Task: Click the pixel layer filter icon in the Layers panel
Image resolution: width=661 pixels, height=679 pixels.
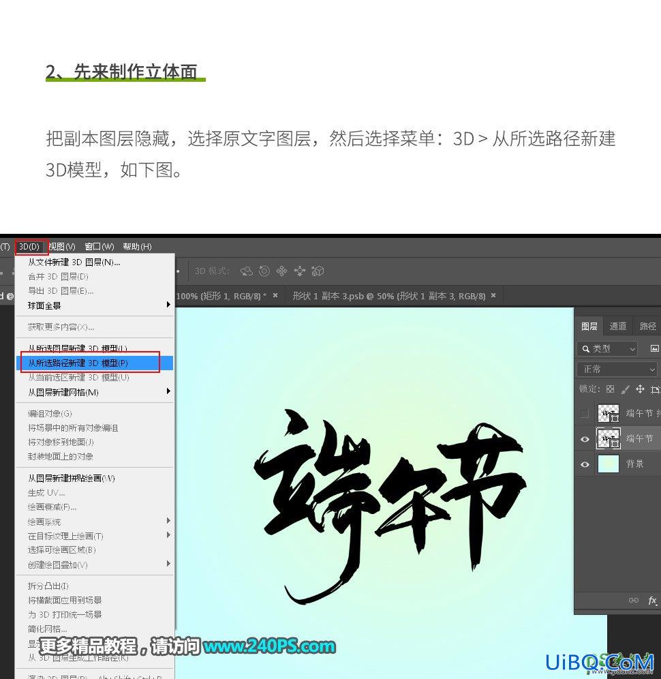Action: point(654,348)
